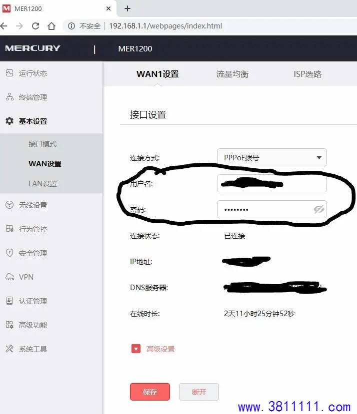Click the 密码 password input field
The width and height of the screenshot is (357, 414).
[x=271, y=209]
